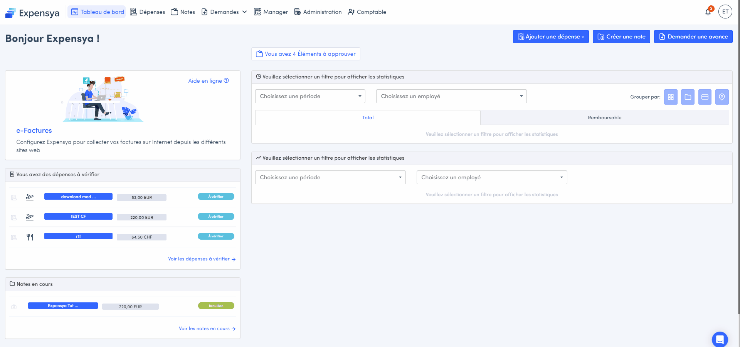The height and width of the screenshot is (347, 740).
Task: Open the Notes menu
Action: click(x=183, y=12)
